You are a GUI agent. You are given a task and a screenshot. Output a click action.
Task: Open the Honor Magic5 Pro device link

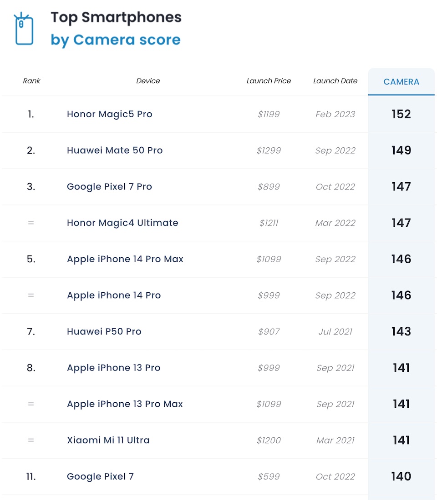[109, 114]
